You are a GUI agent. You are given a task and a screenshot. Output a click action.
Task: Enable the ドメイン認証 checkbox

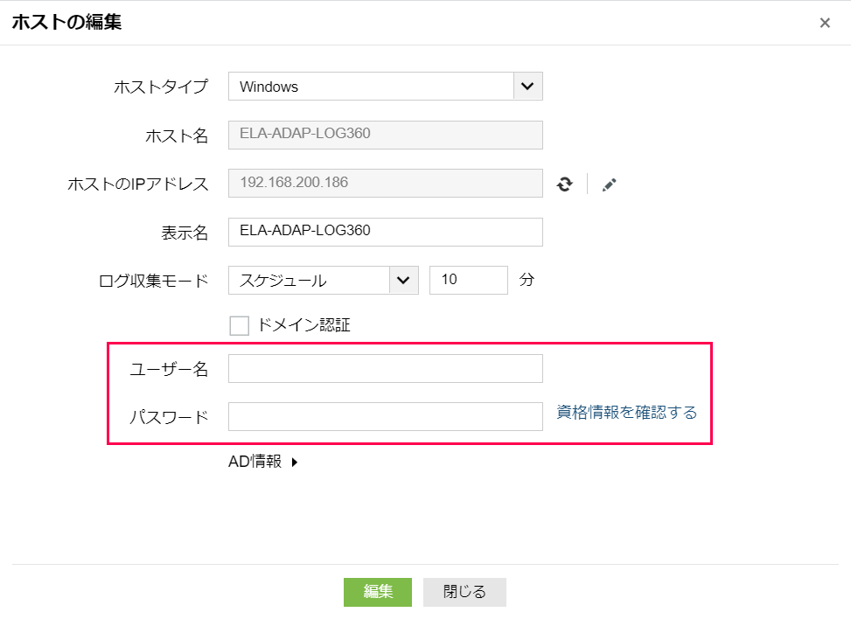click(240, 326)
